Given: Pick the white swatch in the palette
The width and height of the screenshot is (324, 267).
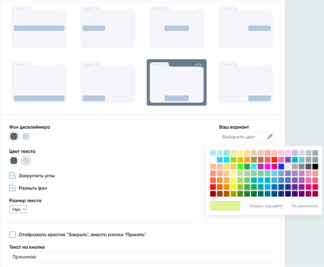Looking at the screenshot, I should [x=213, y=160].
